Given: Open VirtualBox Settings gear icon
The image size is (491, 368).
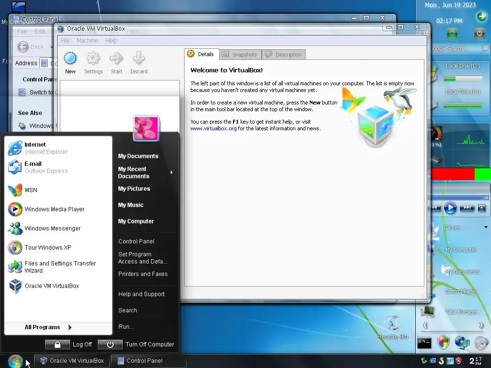Looking at the screenshot, I should (x=93, y=58).
